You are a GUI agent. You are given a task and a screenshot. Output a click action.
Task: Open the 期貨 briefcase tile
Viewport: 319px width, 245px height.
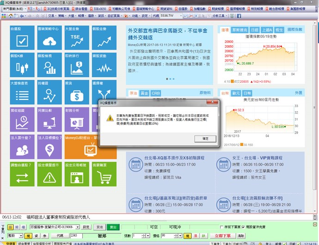coord(77,92)
